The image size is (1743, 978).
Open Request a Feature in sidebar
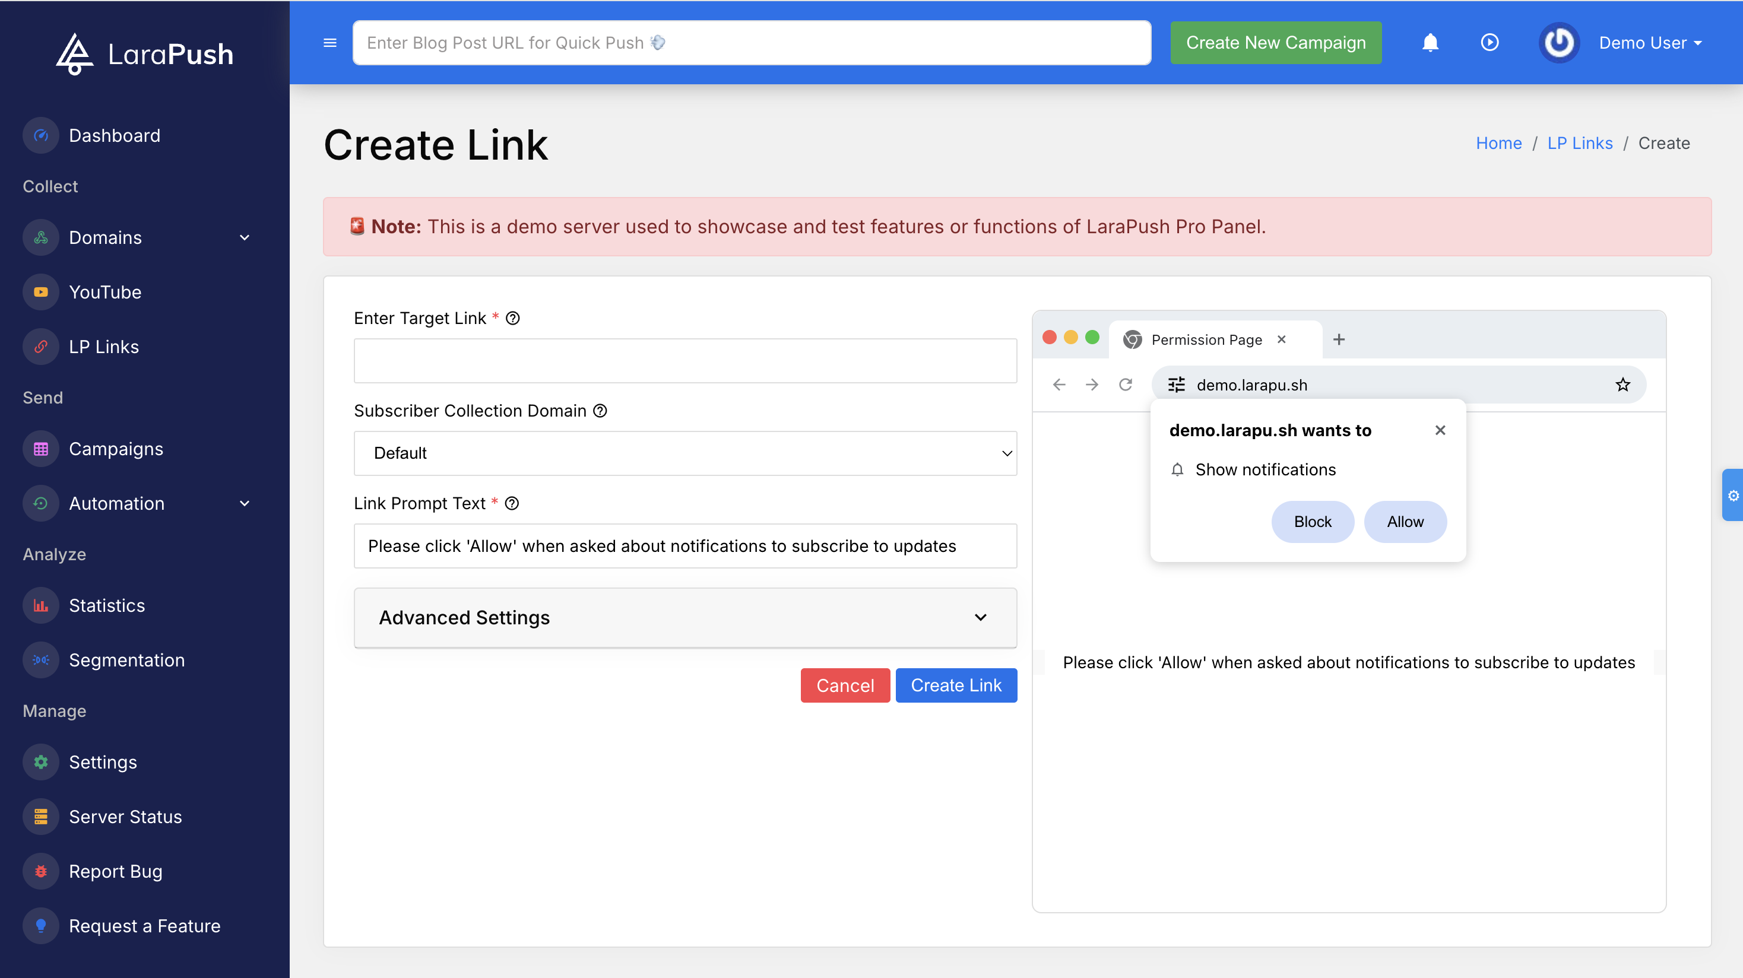145,926
